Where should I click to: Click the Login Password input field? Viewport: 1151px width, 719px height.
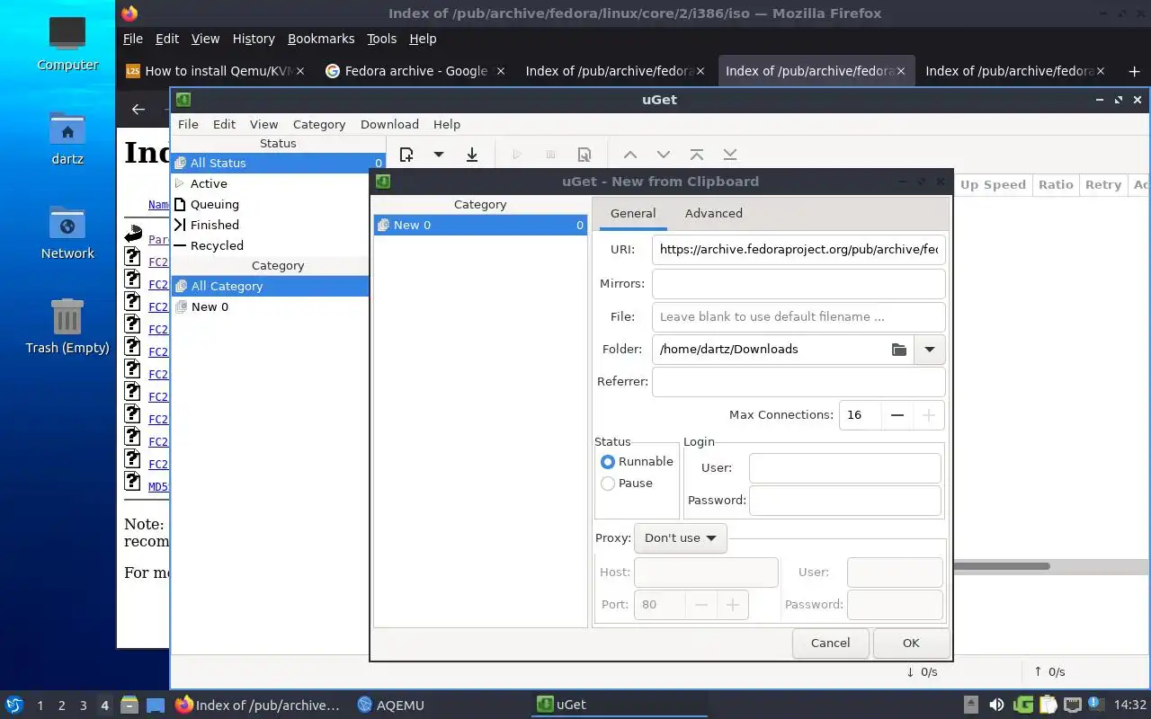tap(845, 501)
